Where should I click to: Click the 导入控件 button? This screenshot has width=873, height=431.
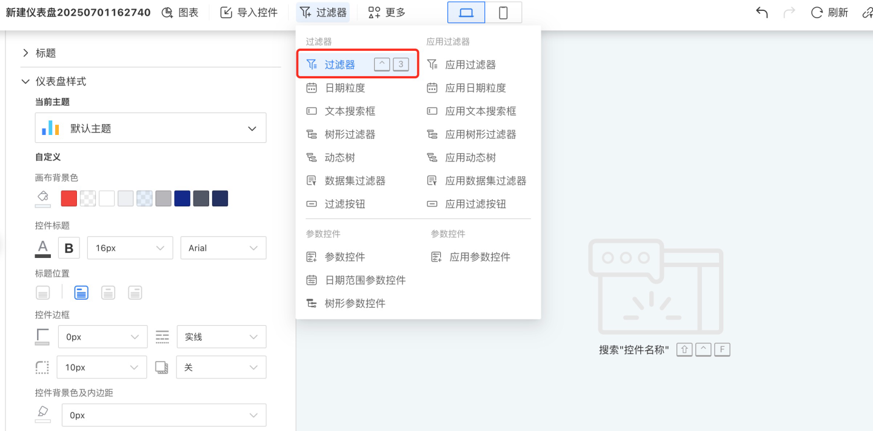pos(249,13)
